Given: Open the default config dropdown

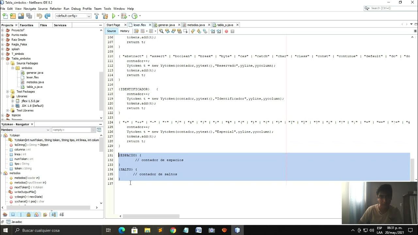Looking at the screenshot, I should (x=73, y=16).
